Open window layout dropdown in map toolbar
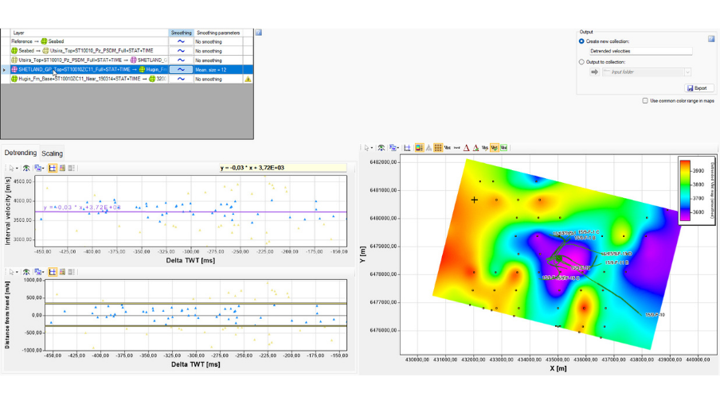 click(398, 148)
